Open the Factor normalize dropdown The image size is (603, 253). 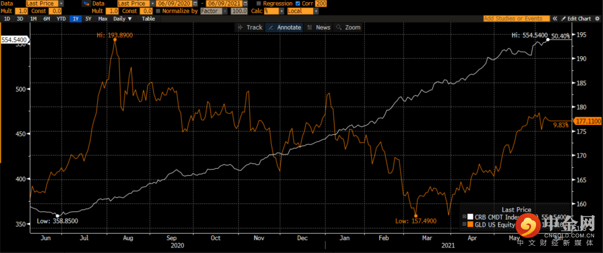point(226,11)
